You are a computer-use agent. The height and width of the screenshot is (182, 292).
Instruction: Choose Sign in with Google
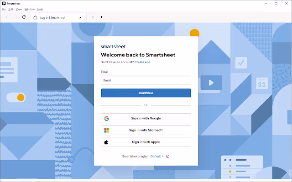pos(146,118)
